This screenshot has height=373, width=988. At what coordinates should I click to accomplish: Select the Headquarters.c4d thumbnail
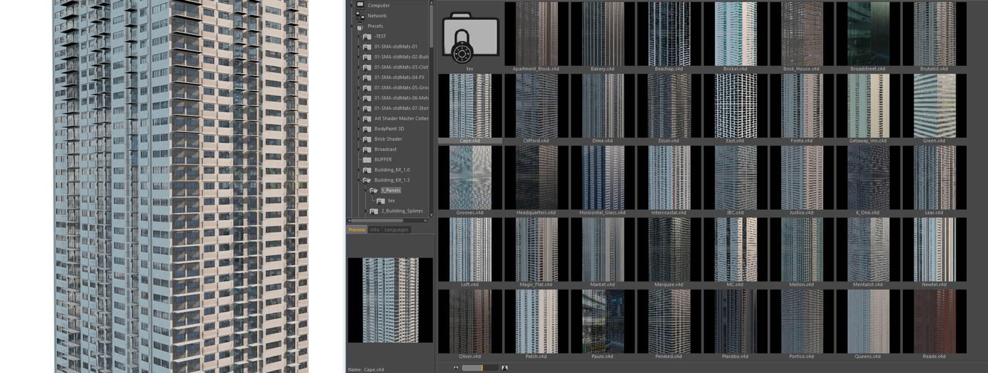click(x=536, y=178)
